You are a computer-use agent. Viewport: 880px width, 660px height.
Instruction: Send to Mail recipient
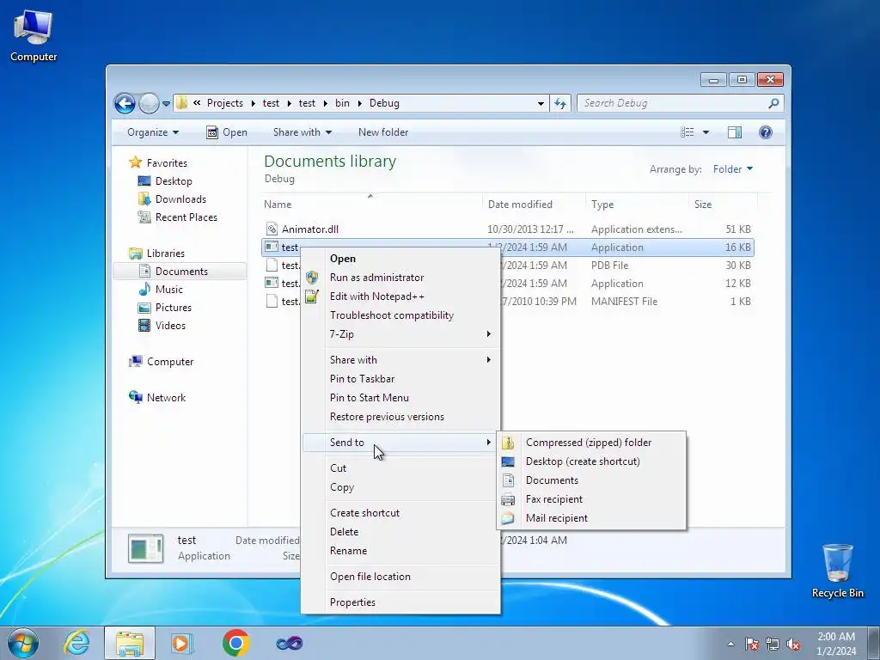click(x=591, y=518)
